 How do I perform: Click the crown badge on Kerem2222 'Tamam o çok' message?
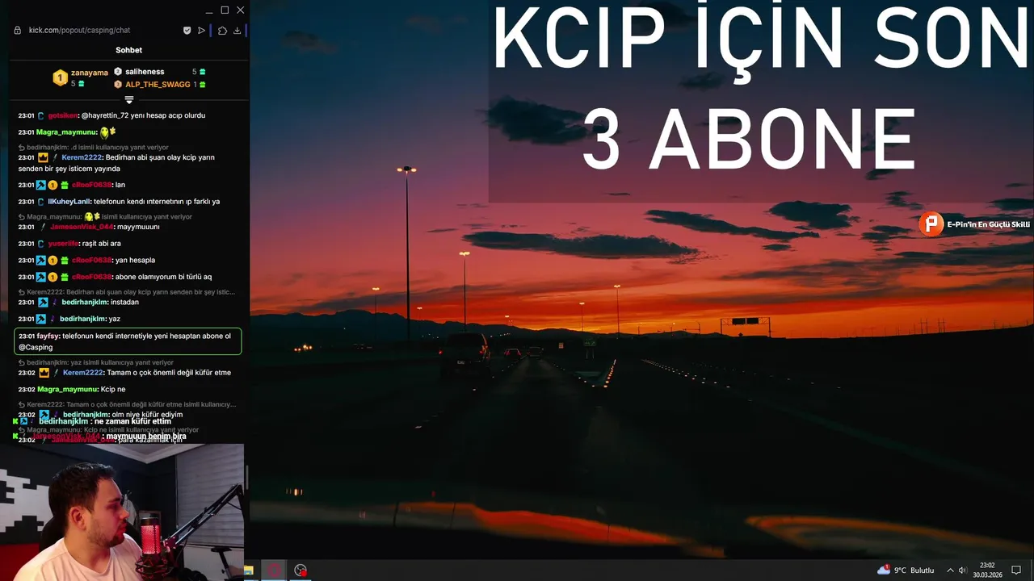(x=44, y=373)
